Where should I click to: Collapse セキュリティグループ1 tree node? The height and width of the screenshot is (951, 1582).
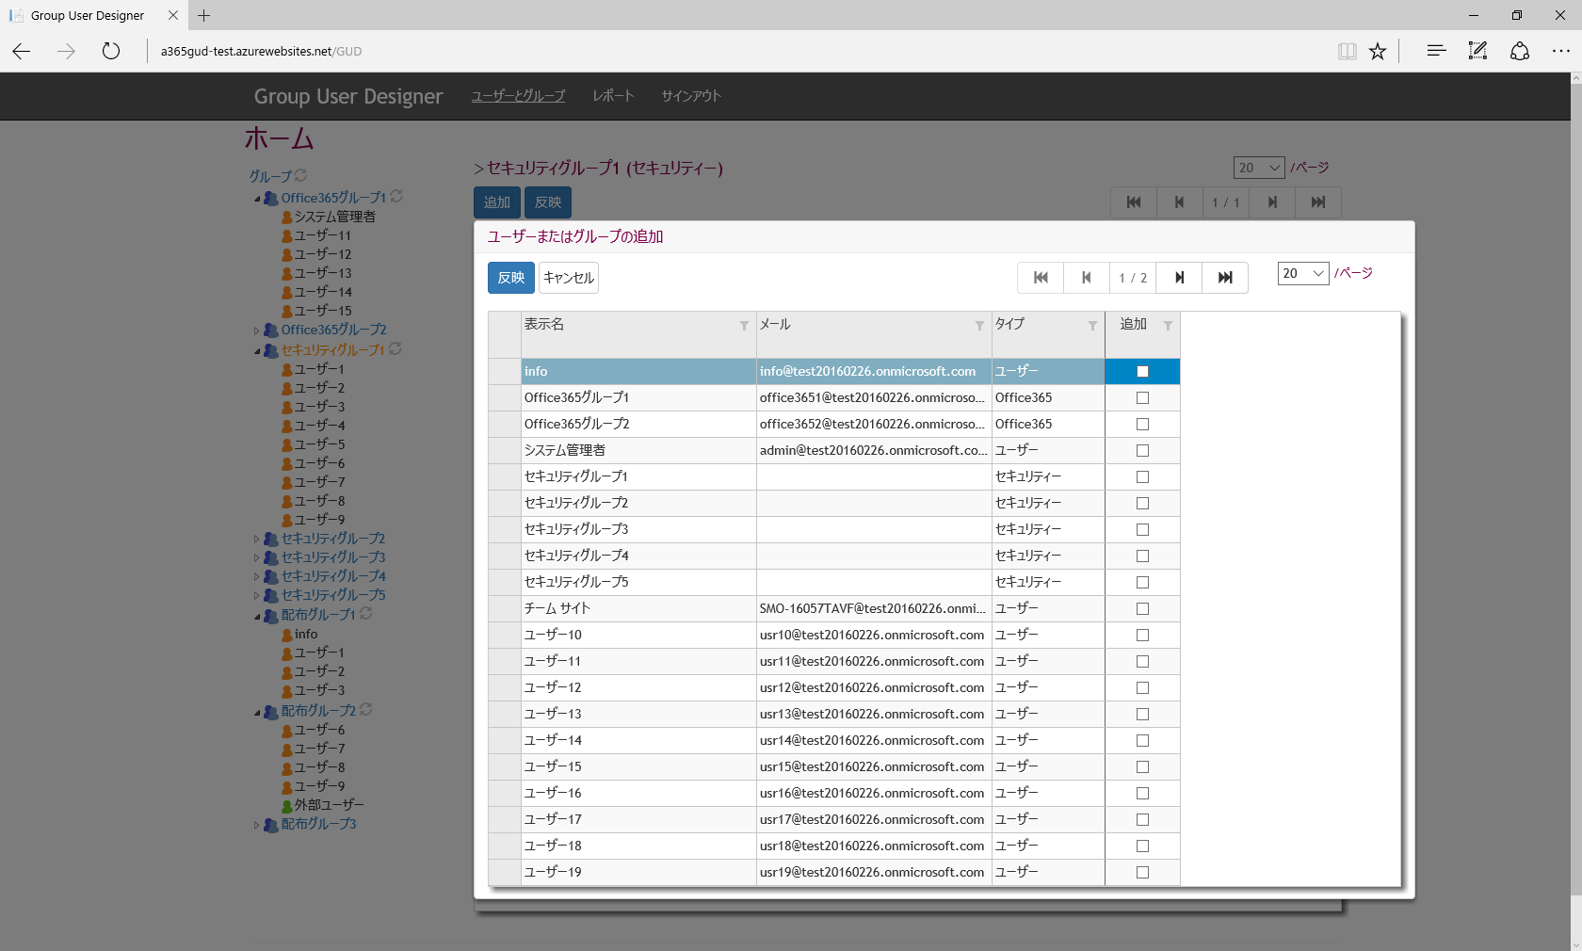[257, 351]
